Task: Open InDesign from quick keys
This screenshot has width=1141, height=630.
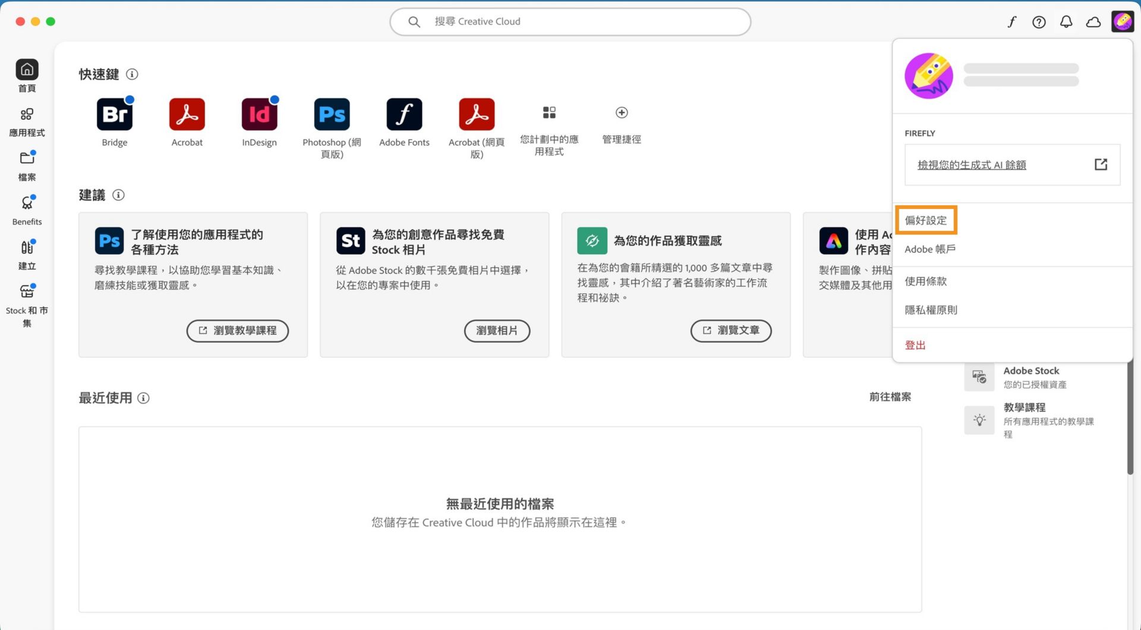Action: 259,113
